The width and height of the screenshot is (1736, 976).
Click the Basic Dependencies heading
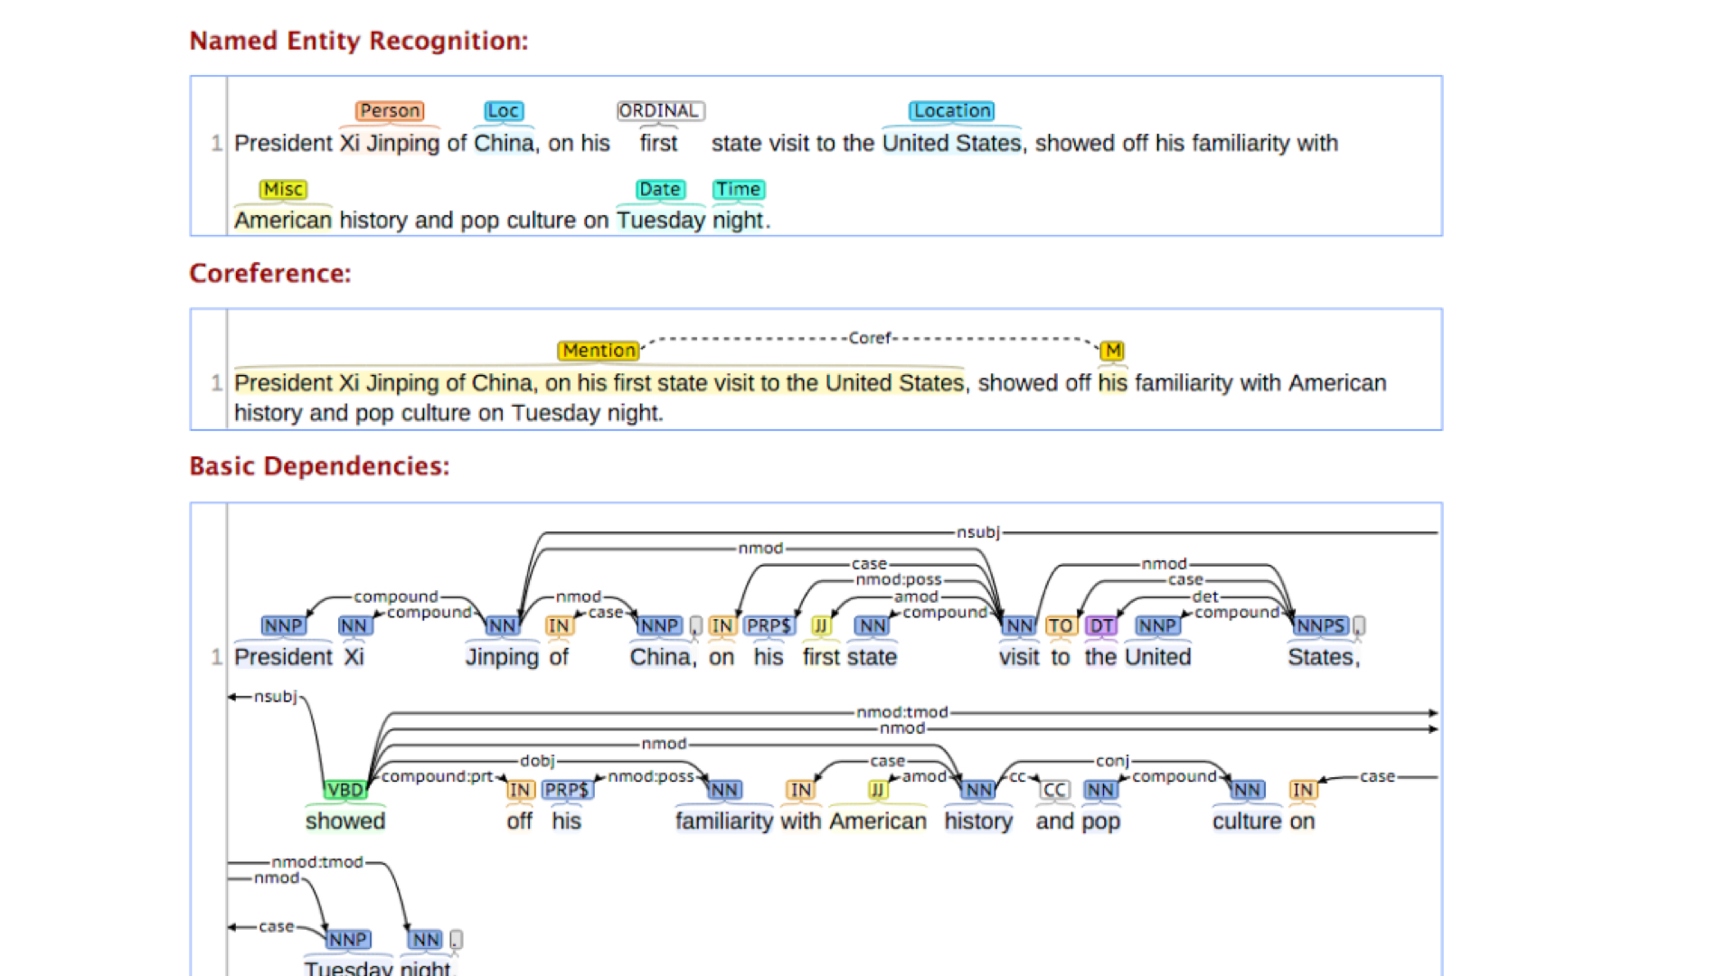319,466
